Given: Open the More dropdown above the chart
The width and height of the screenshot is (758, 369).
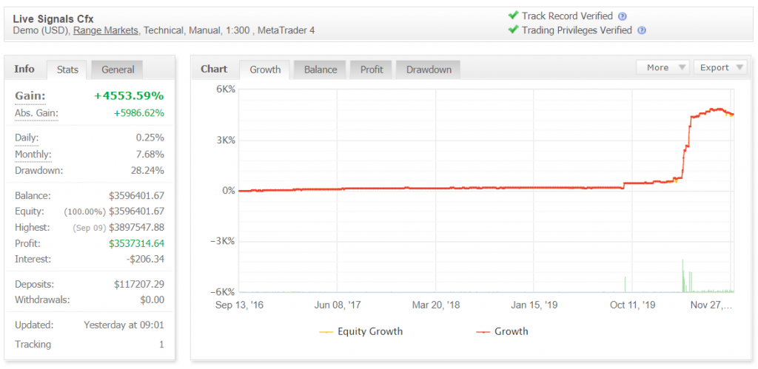Looking at the screenshot, I should 663,67.
